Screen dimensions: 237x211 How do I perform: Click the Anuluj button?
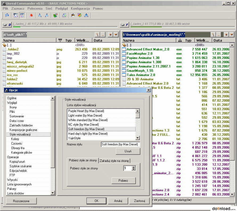tap(118, 201)
